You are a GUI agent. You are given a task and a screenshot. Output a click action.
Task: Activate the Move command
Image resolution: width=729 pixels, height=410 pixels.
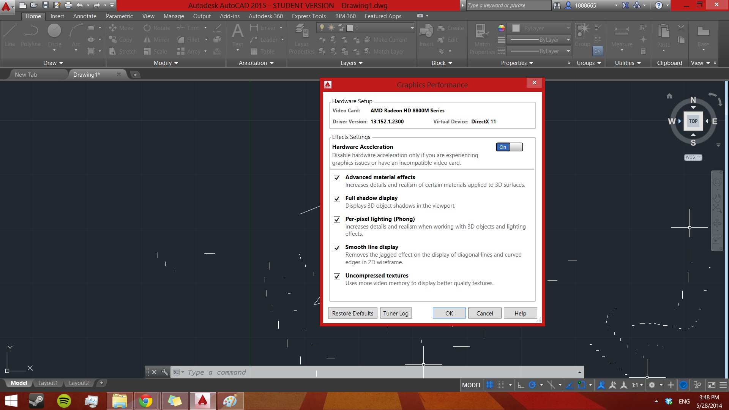[121, 28]
